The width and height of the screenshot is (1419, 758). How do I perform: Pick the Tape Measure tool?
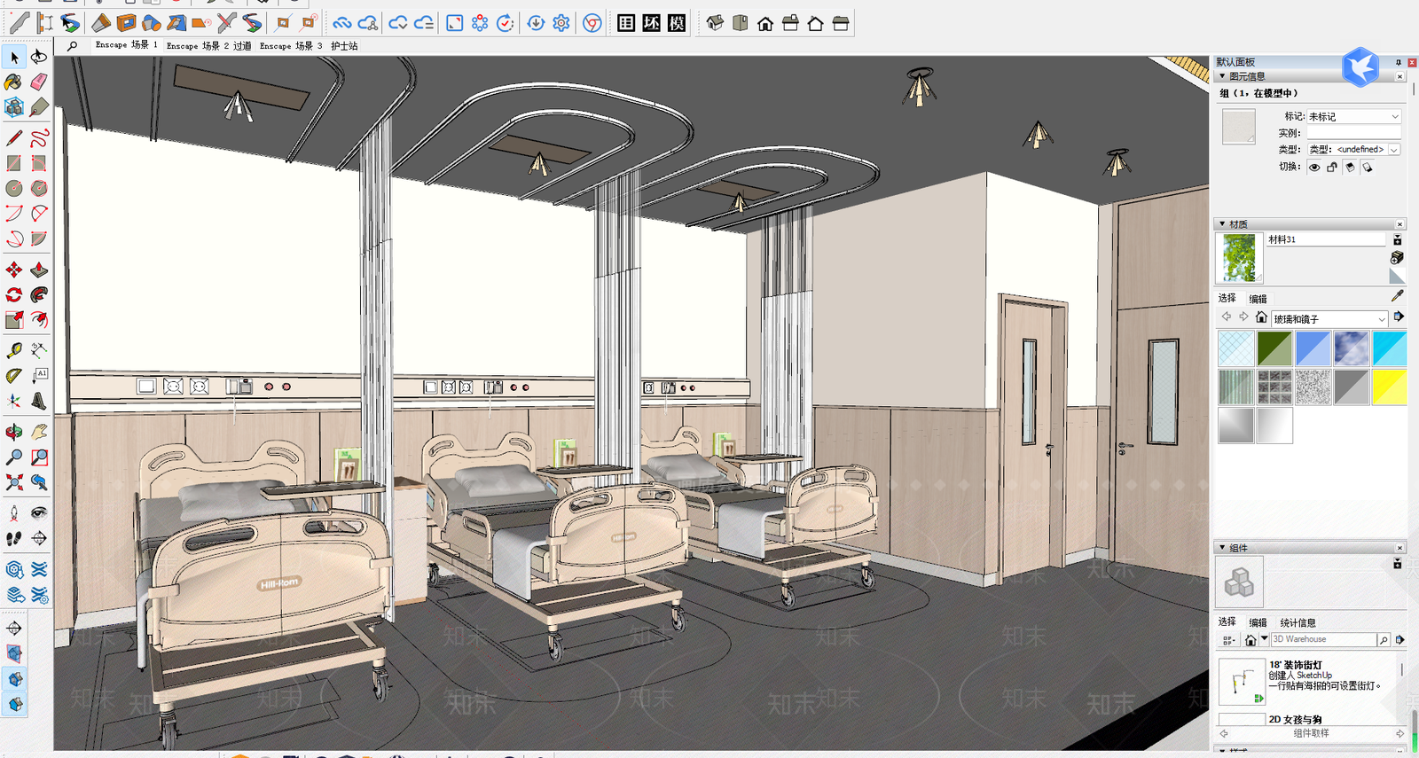click(x=14, y=351)
